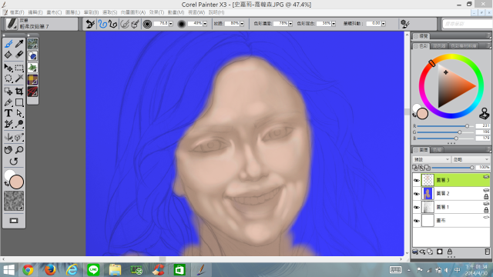The image size is (493, 277).
Task: Open the 圖層(L) menu
Action: coord(72,12)
